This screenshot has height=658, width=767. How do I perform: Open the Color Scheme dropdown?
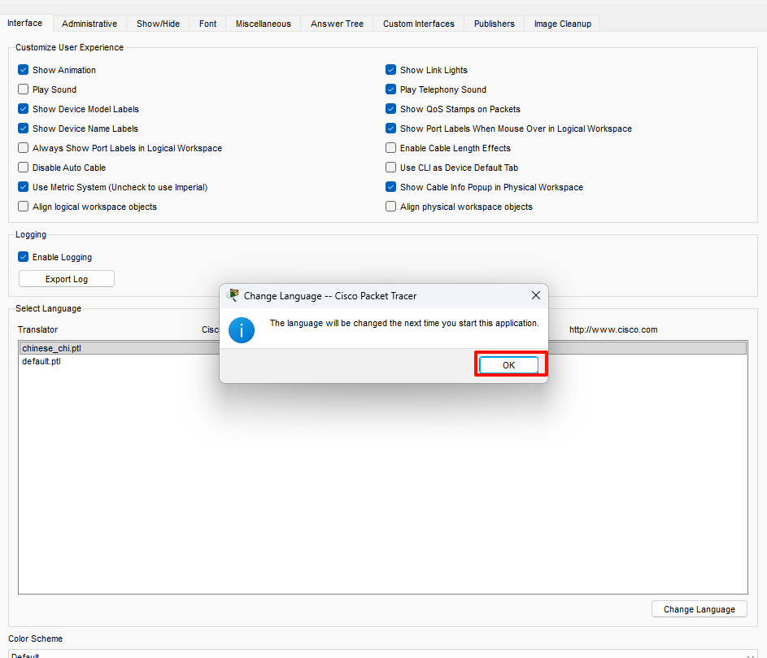[x=383, y=655]
